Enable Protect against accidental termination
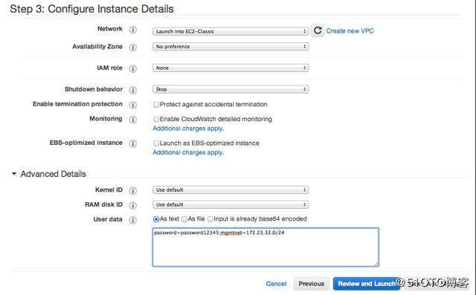476x295 pixels. [x=156, y=105]
